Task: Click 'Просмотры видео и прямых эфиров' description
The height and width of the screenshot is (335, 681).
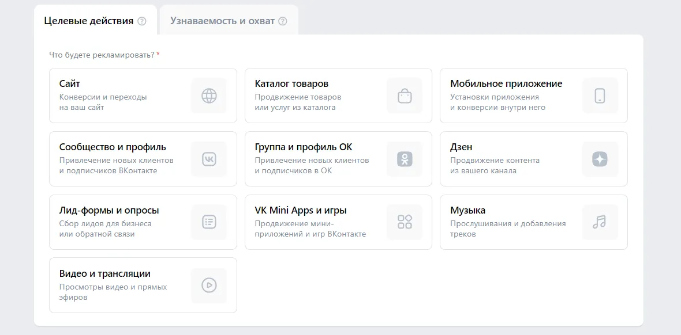Action: (x=113, y=292)
